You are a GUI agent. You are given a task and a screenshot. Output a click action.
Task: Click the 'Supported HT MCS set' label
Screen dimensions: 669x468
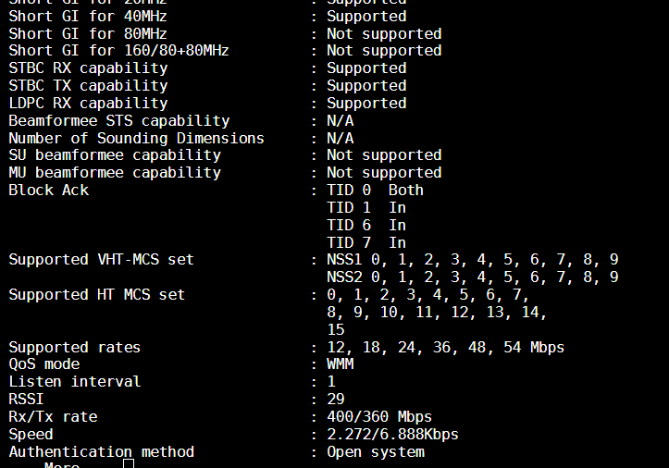(x=96, y=294)
